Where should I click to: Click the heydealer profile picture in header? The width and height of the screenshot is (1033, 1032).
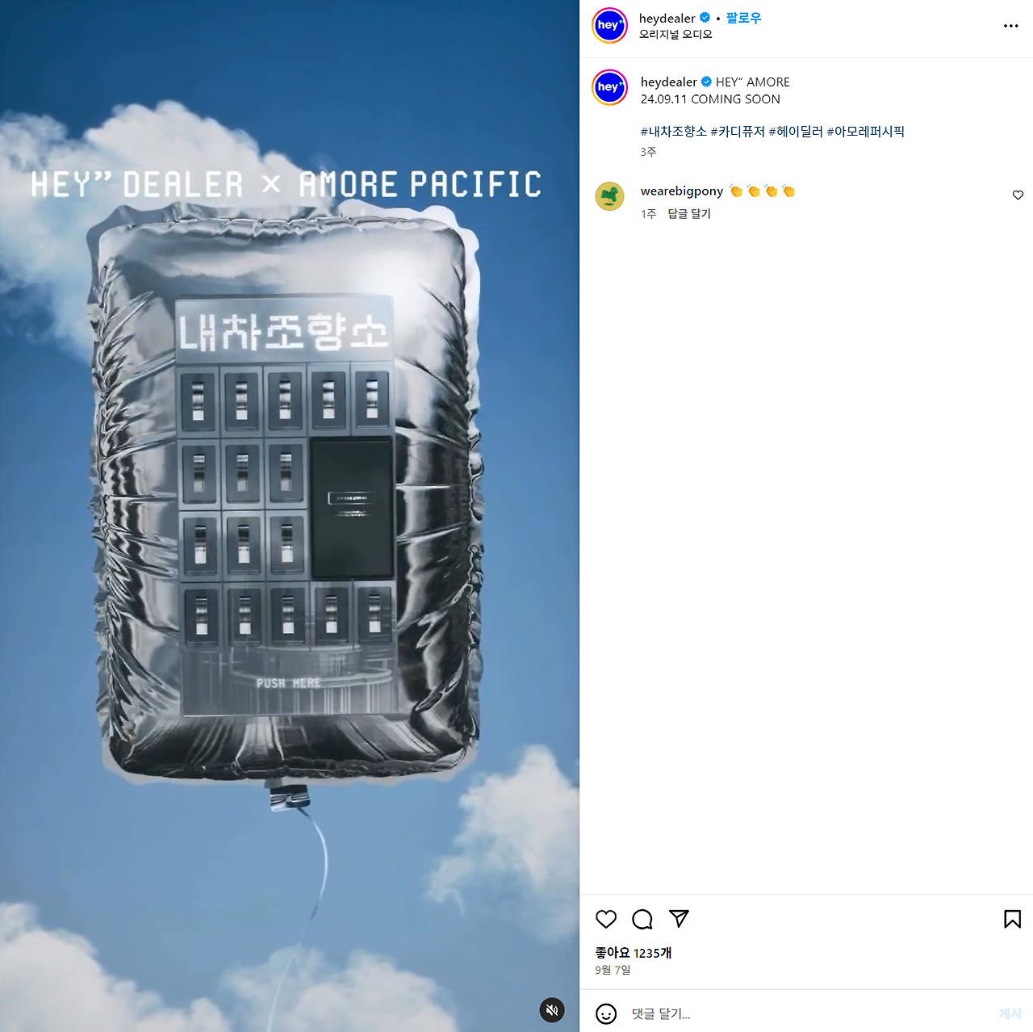tap(609, 25)
